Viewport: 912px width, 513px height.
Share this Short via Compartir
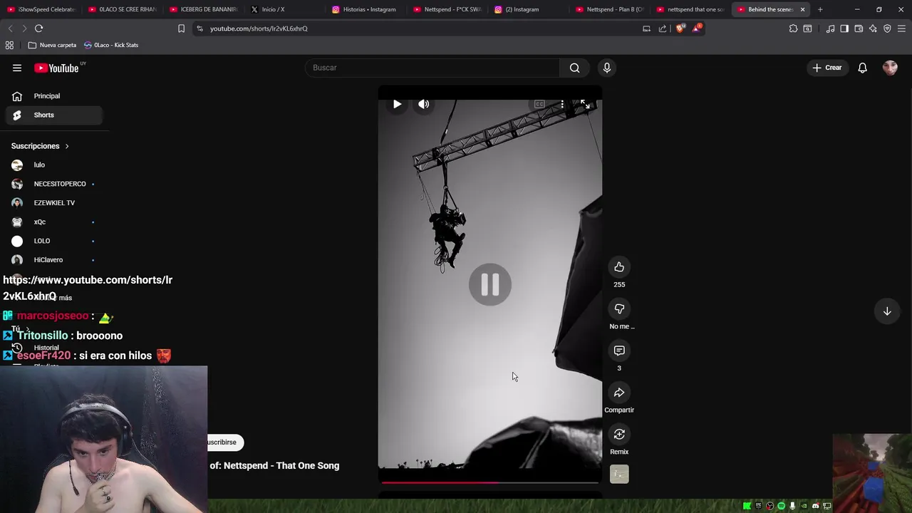619,393
